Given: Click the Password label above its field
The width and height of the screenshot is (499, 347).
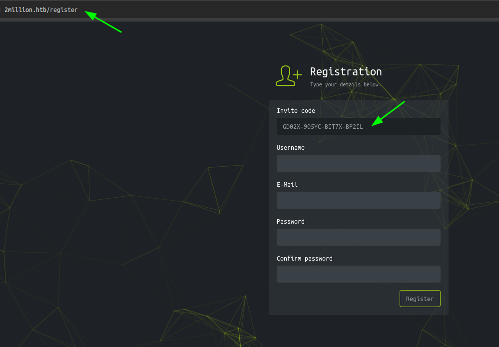Looking at the screenshot, I should click(290, 222).
